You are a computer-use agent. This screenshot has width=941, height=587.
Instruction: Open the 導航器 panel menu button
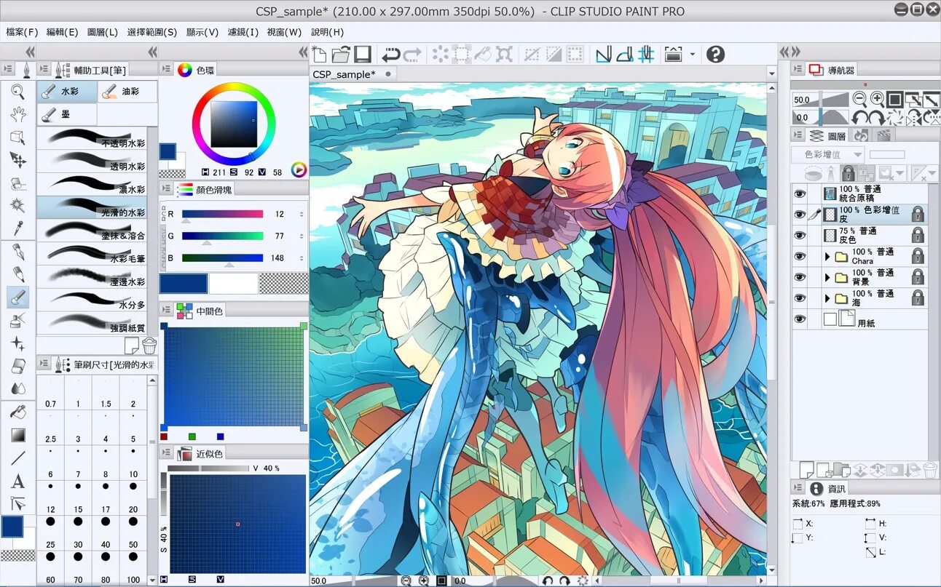coord(798,69)
